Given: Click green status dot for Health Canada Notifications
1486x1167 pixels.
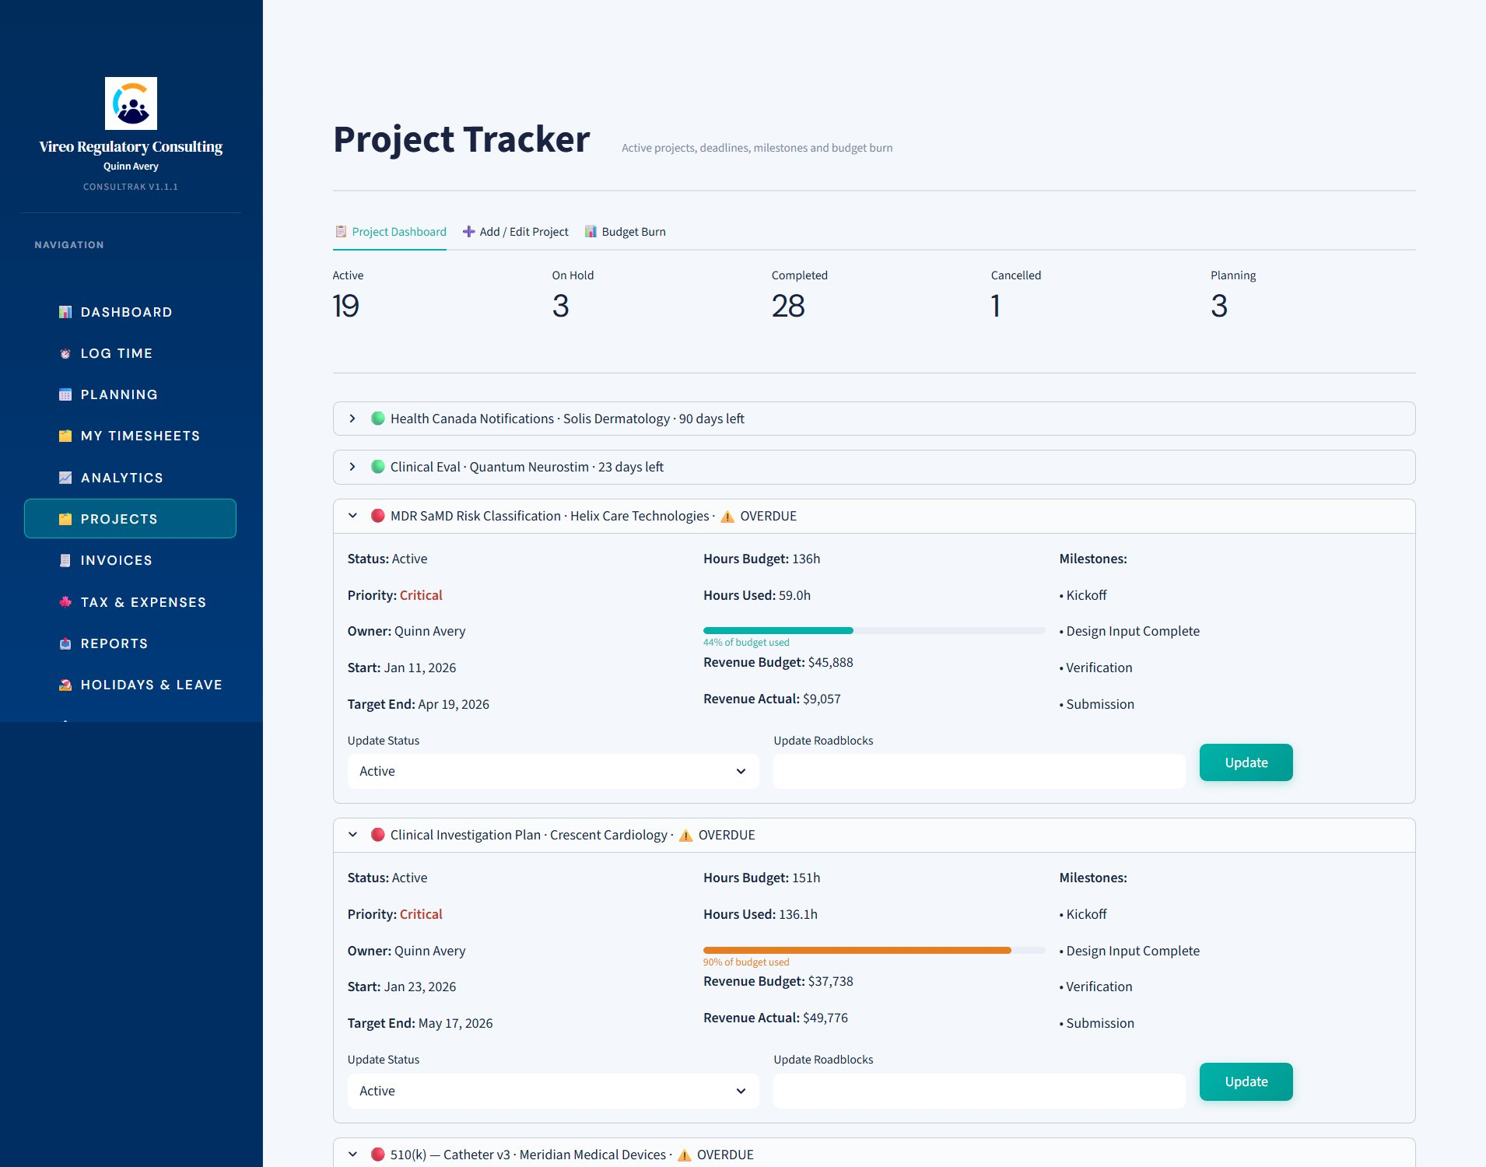Looking at the screenshot, I should (378, 419).
